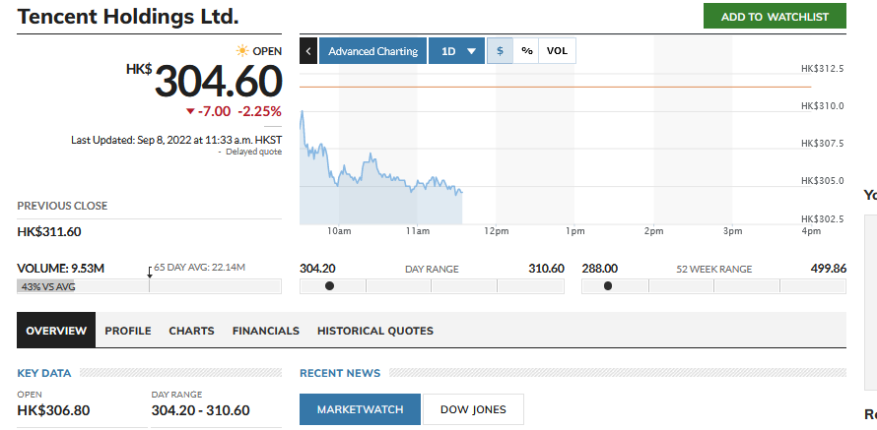Click the Tencent Holdings Ltd. title
The height and width of the screenshot is (430, 877).
128,16
